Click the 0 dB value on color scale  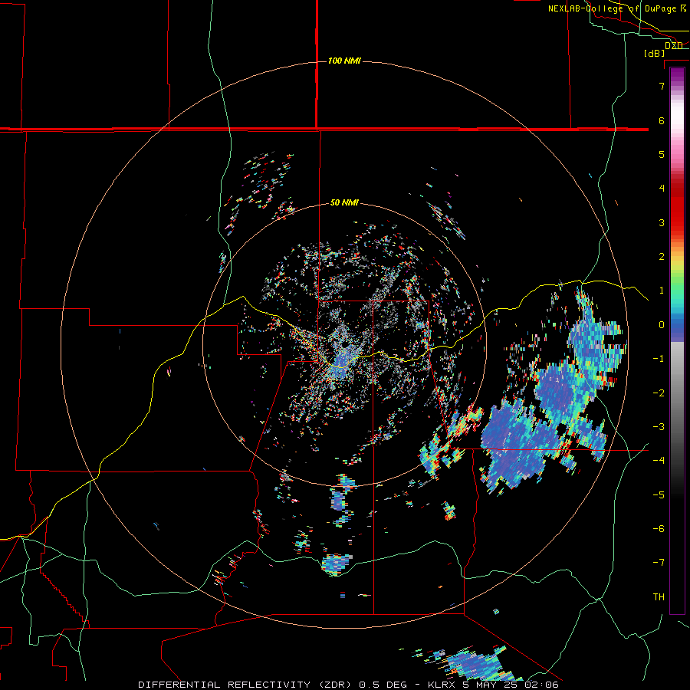pos(662,325)
